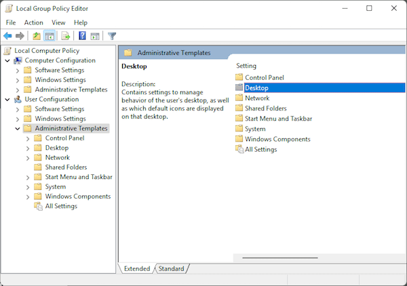Select Control Panel in the Setting list
Screen dimensions: 407x286
(x=265, y=77)
